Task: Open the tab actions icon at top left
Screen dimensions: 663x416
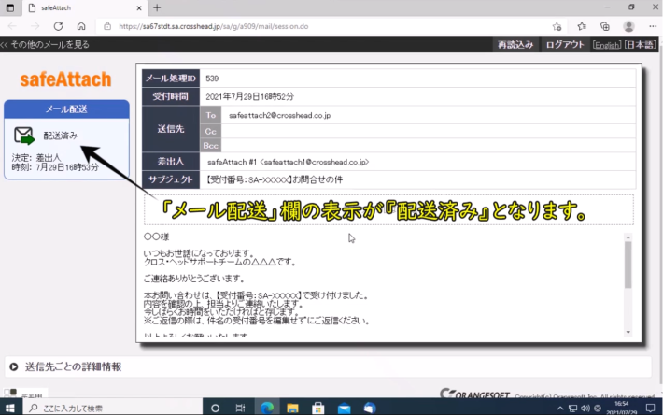Action: coord(10,7)
